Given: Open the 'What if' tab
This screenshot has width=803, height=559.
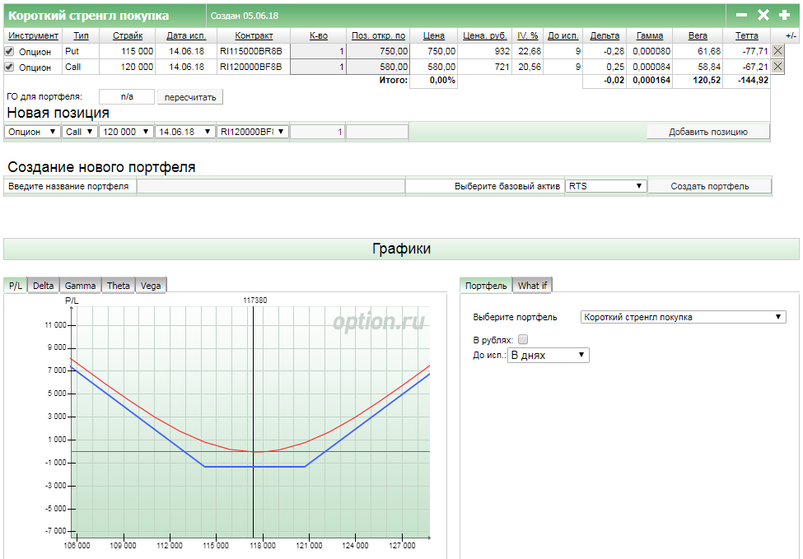Looking at the screenshot, I should coord(532,286).
